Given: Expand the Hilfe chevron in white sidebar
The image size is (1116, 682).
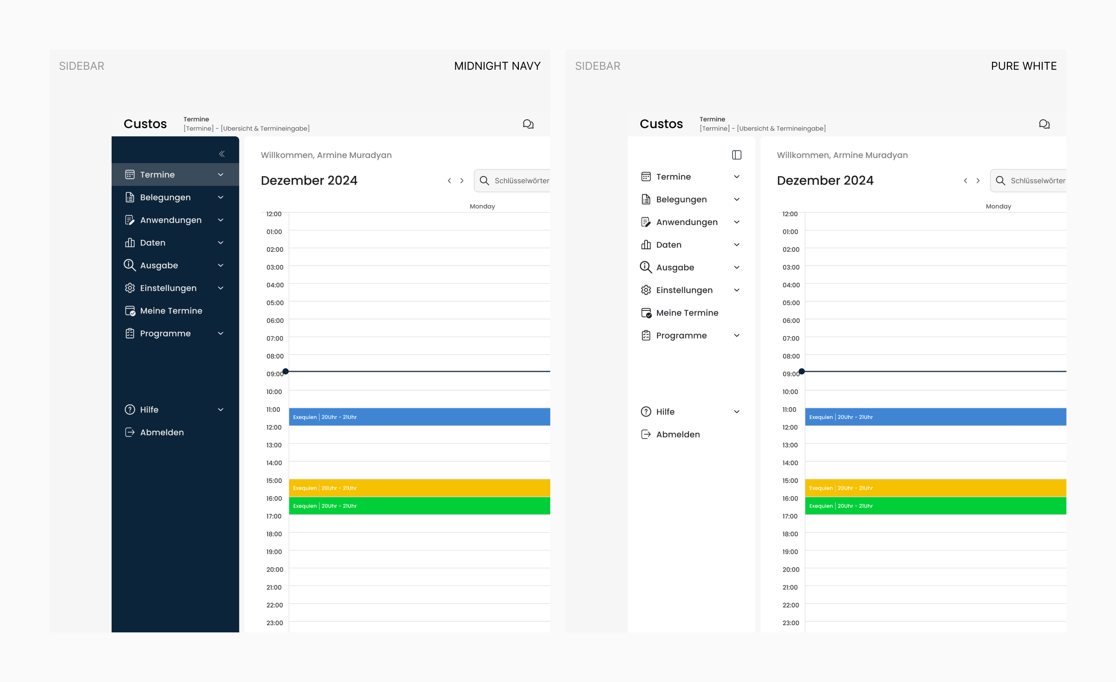Looking at the screenshot, I should click(x=737, y=412).
